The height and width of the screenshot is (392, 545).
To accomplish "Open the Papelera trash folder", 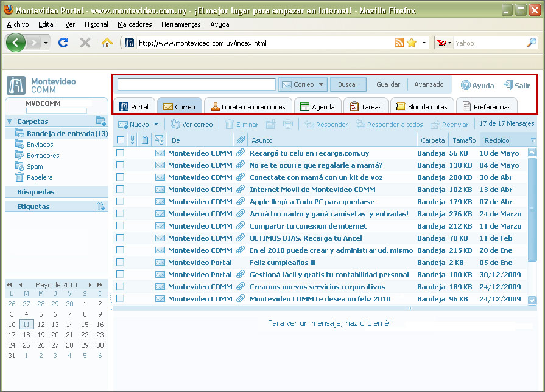I will 40,177.
